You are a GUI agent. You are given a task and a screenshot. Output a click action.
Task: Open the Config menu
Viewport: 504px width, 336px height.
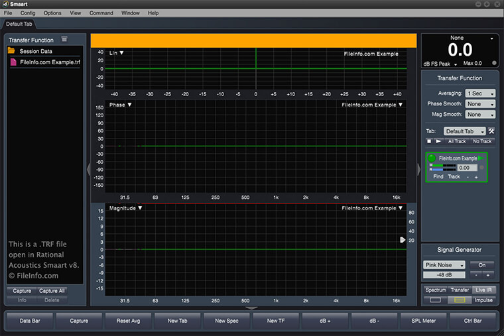[28, 13]
